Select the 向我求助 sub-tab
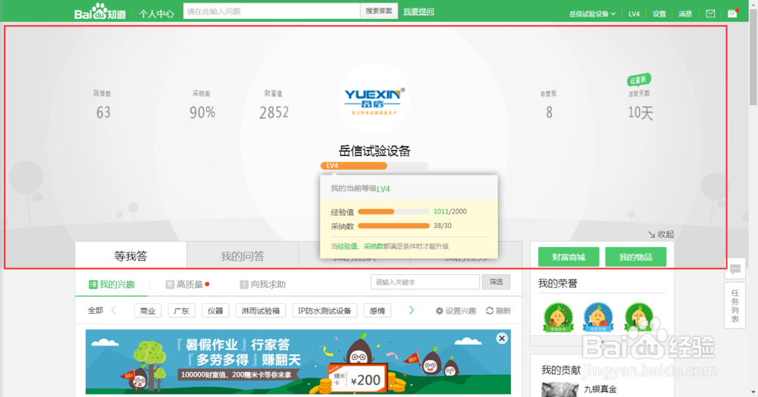Viewport: 758px width, 397px height. (x=262, y=284)
